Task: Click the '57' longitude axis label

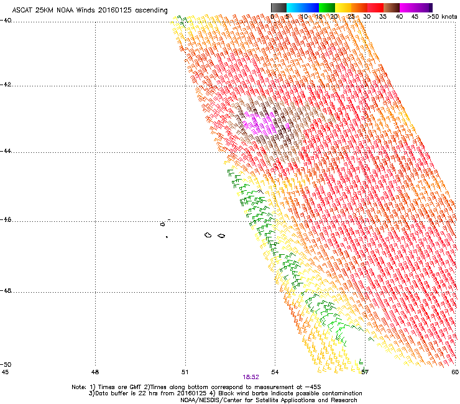Action: [x=365, y=372]
